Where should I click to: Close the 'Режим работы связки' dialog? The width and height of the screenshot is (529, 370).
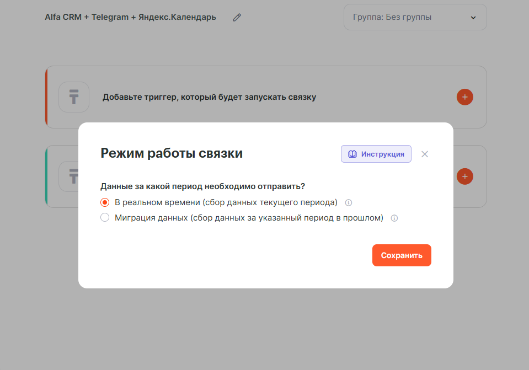(x=425, y=154)
